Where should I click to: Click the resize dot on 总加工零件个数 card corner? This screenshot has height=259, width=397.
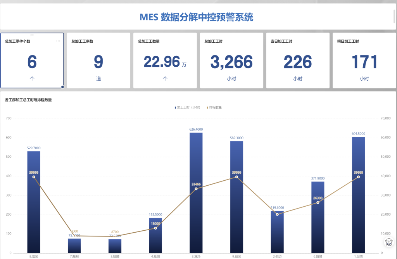pyautogui.click(x=62, y=87)
